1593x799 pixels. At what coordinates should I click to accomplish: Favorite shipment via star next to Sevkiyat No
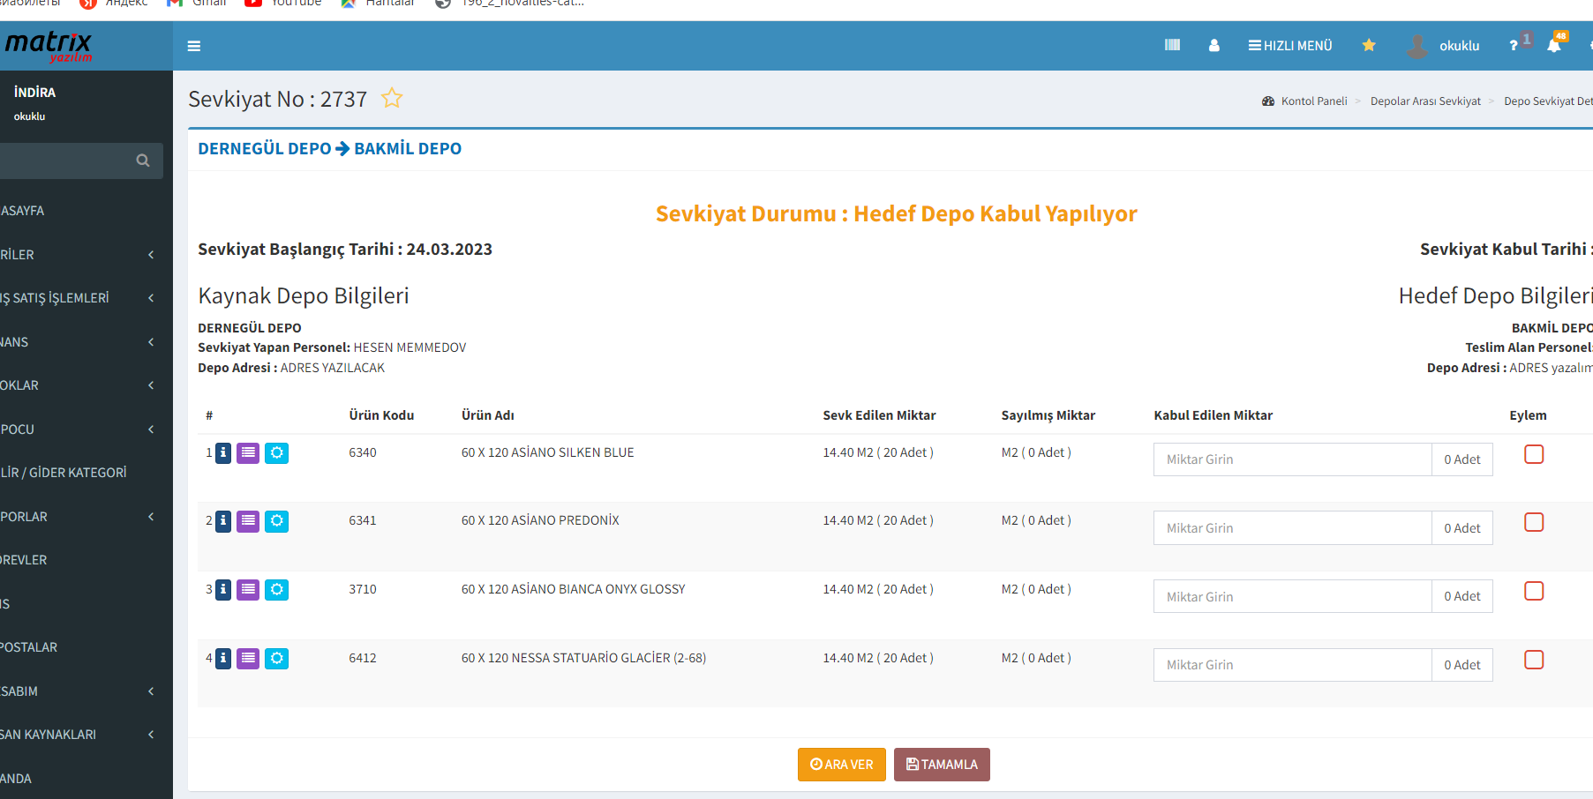[x=392, y=99]
